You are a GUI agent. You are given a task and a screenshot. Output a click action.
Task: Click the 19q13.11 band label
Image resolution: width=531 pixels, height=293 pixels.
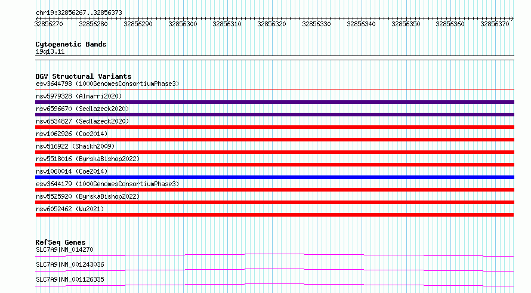click(50, 51)
